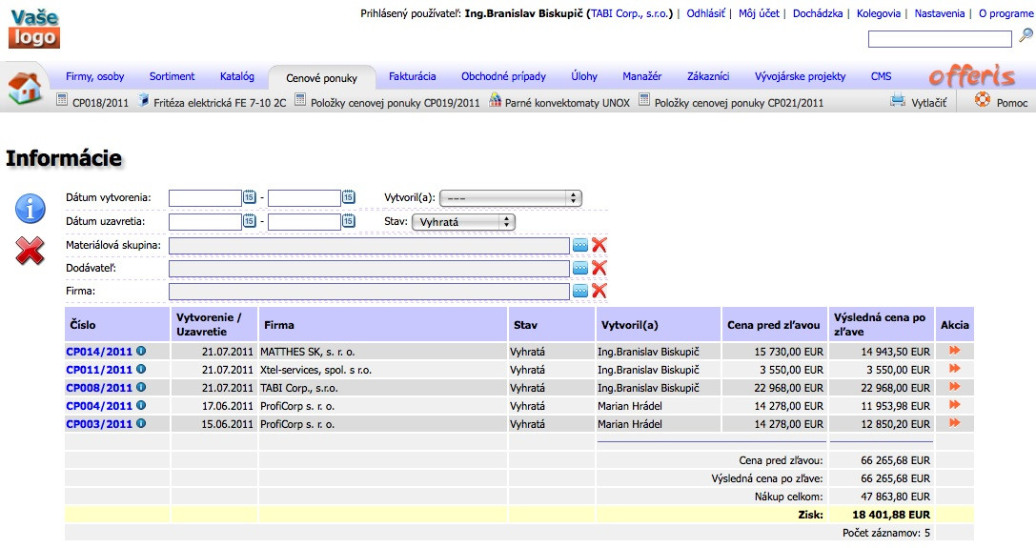Show info icon for CP014/2011

tap(141, 351)
